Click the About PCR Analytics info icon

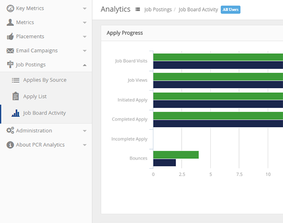[10, 145]
